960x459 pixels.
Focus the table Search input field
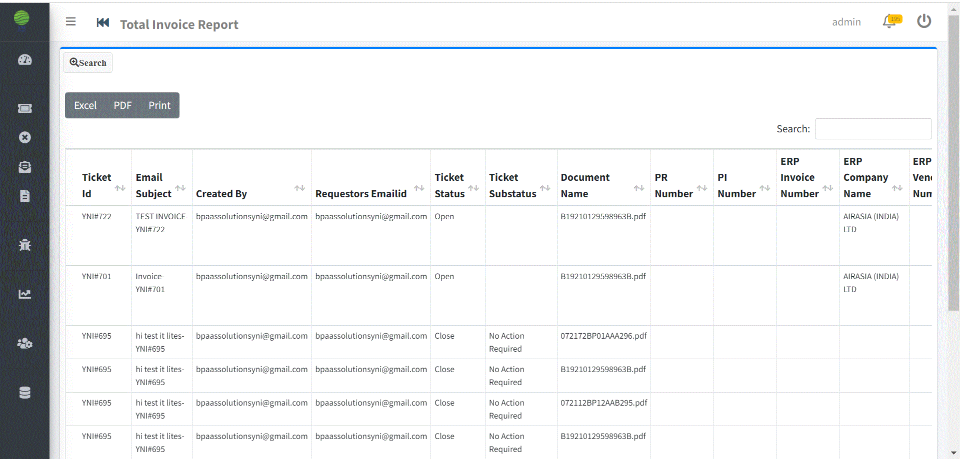873,129
